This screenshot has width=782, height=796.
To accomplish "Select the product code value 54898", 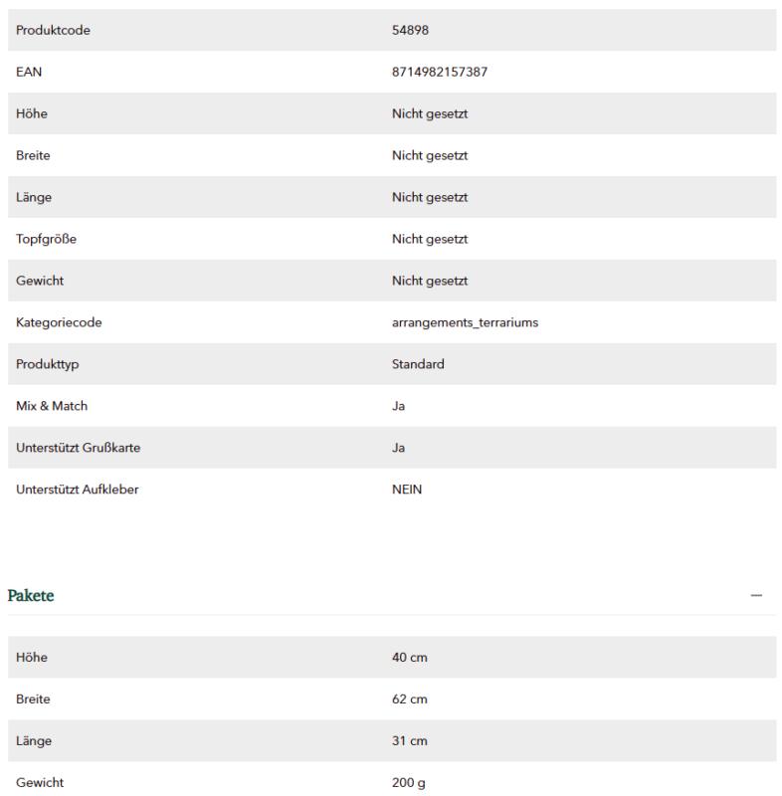I will (410, 30).
